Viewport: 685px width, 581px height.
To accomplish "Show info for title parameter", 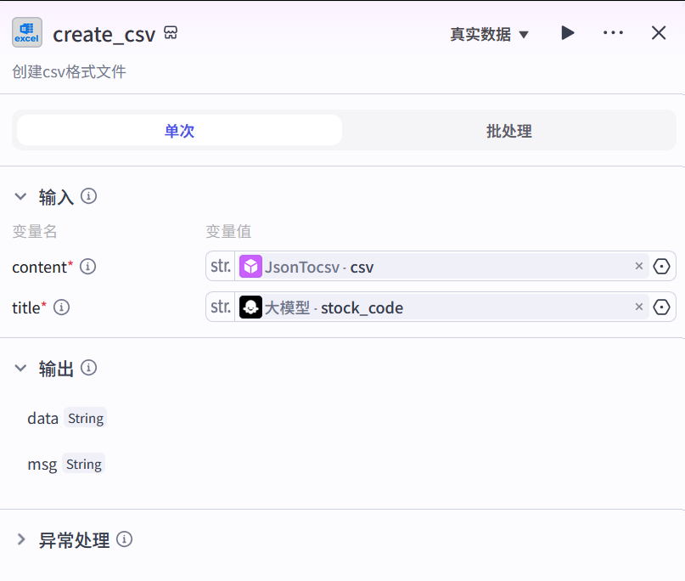I will 62,307.
